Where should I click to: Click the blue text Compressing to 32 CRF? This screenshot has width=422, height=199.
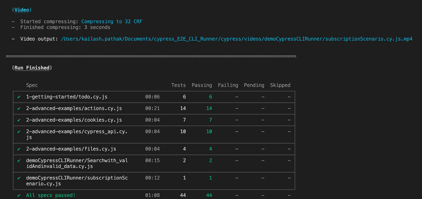point(112,22)
